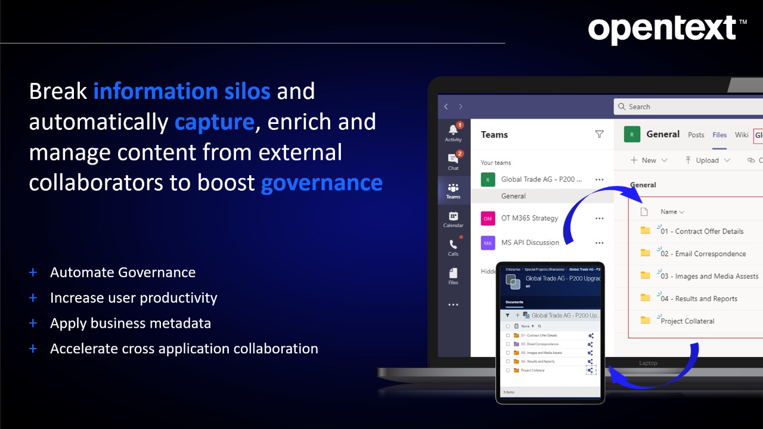Click the Teams Search field
763x429 pixels.
click(x=688, y=107)
